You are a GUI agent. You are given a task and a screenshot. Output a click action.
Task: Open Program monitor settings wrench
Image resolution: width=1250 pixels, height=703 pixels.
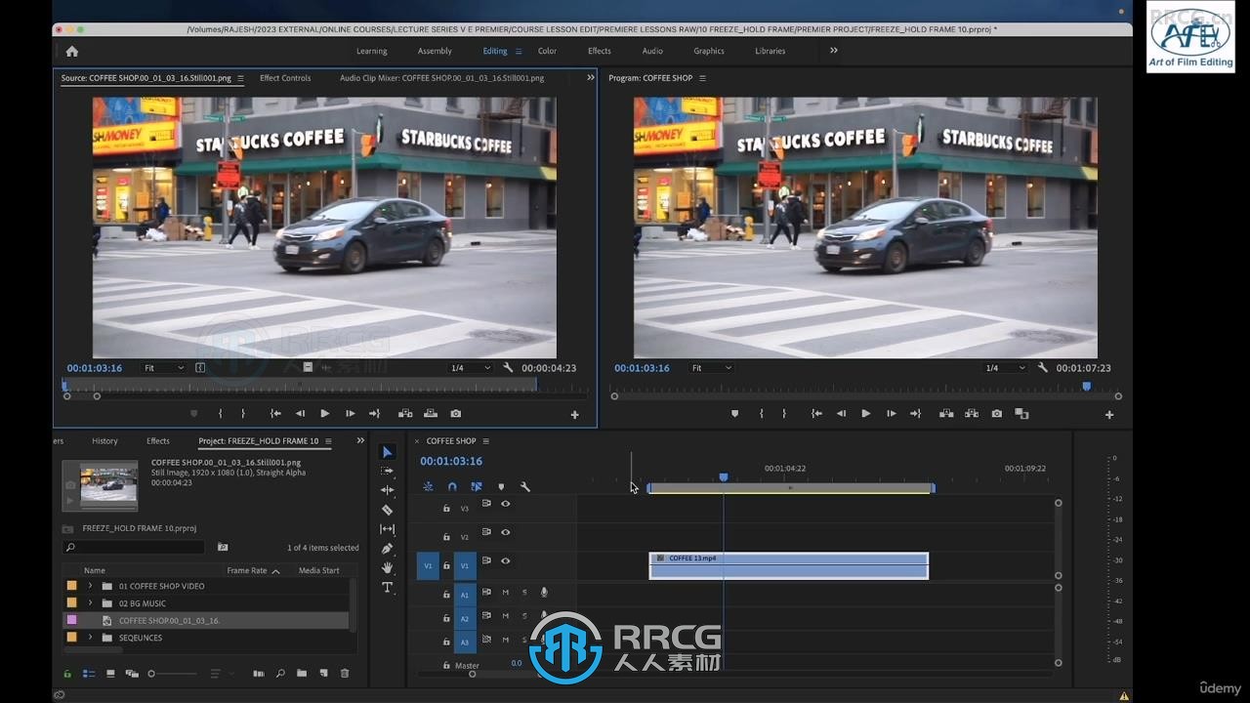[1043, 368]
